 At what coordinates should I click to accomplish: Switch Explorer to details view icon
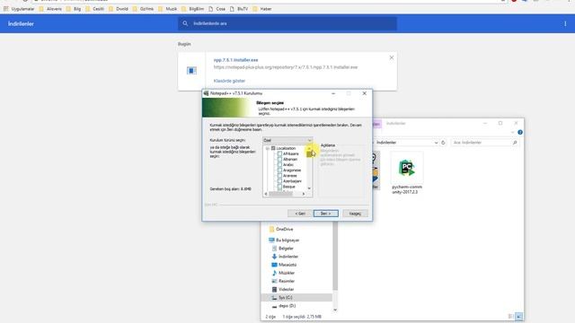[x=511, y=317]
